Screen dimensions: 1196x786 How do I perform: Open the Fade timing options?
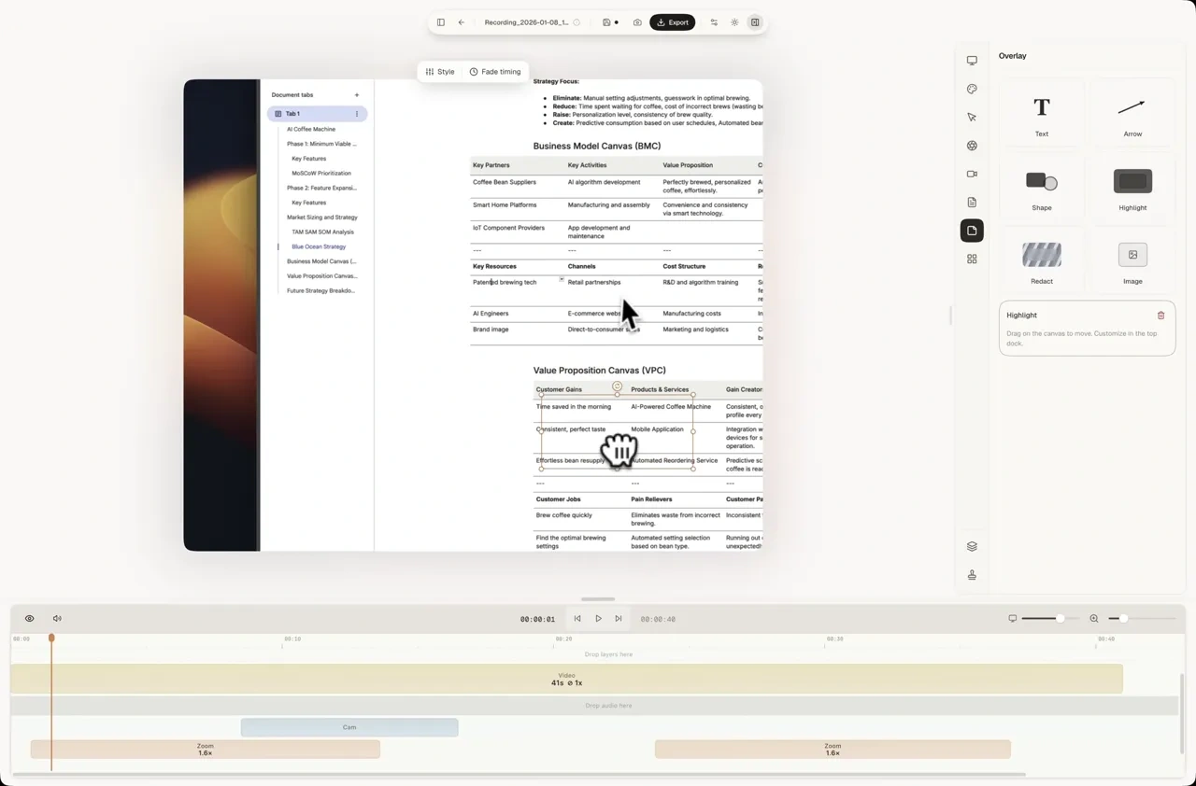(x=495, y=72)
